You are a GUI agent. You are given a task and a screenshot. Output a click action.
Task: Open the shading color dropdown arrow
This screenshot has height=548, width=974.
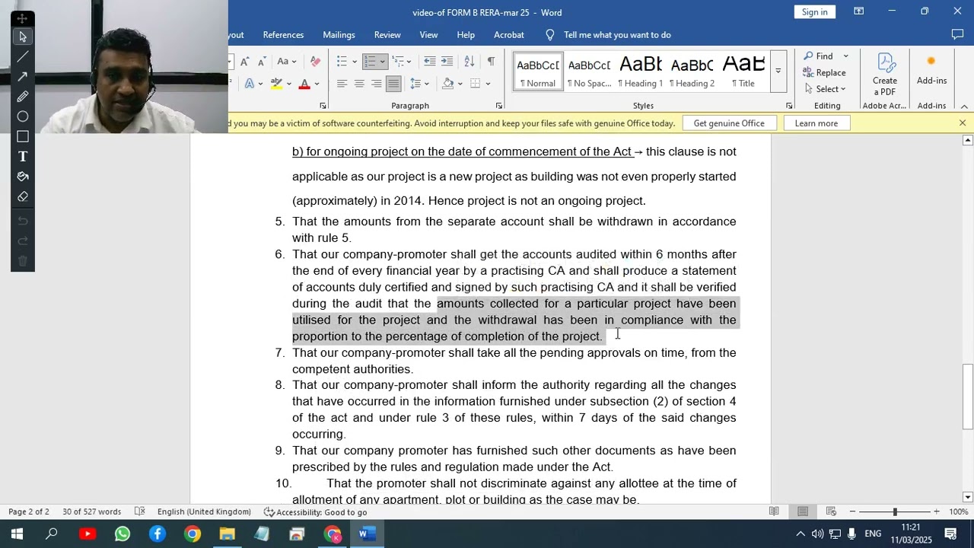[x=460, y=84]
